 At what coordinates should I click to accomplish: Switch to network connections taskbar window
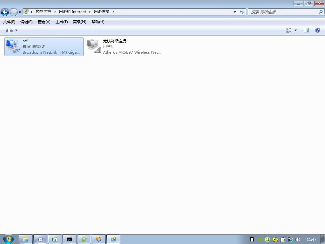(113, 240)
